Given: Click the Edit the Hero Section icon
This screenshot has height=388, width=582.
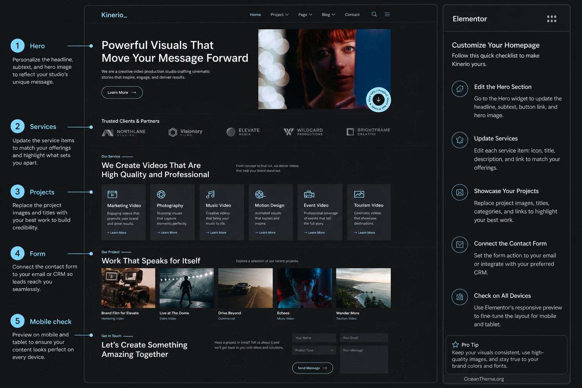Looking at the screenshot, I should (460, 89).
